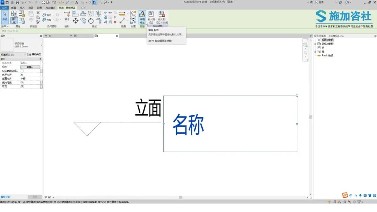The width and height of the screenshot is (377, 212).
Task: Open the label filter dropdown combo box
Action: 13,55
